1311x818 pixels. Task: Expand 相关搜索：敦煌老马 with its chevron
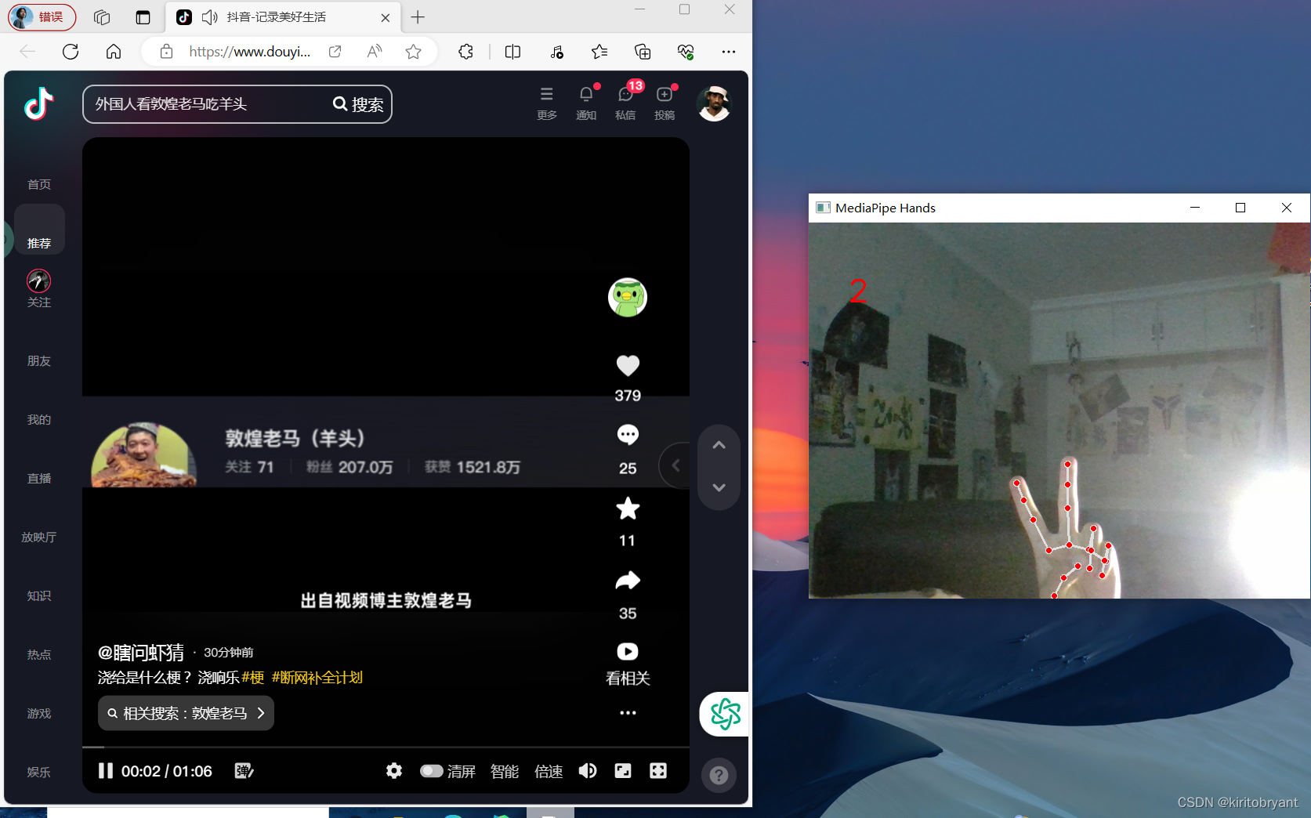(x=261, y=713)
